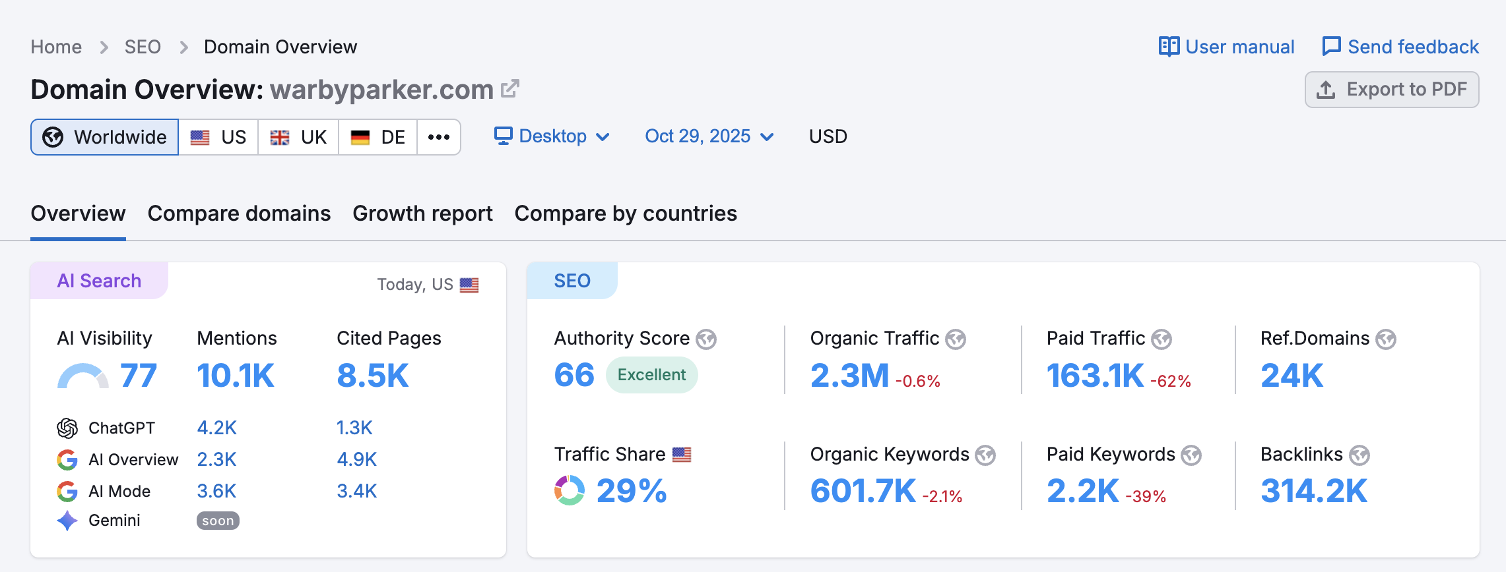
Task: Open the AI Search section label
Action: (99, 281)
